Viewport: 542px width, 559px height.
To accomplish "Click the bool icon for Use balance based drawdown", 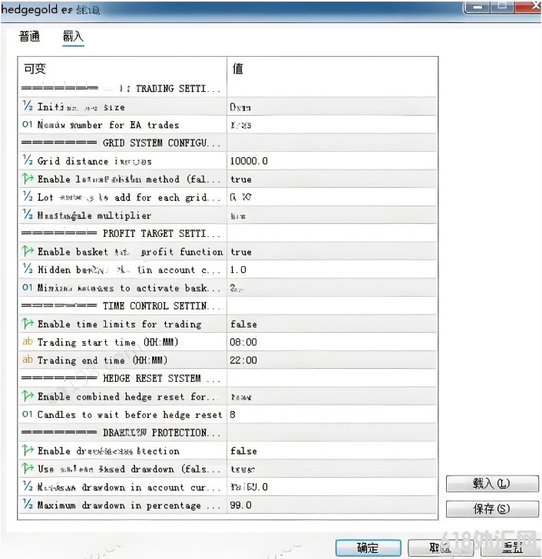I will point(28,469).
